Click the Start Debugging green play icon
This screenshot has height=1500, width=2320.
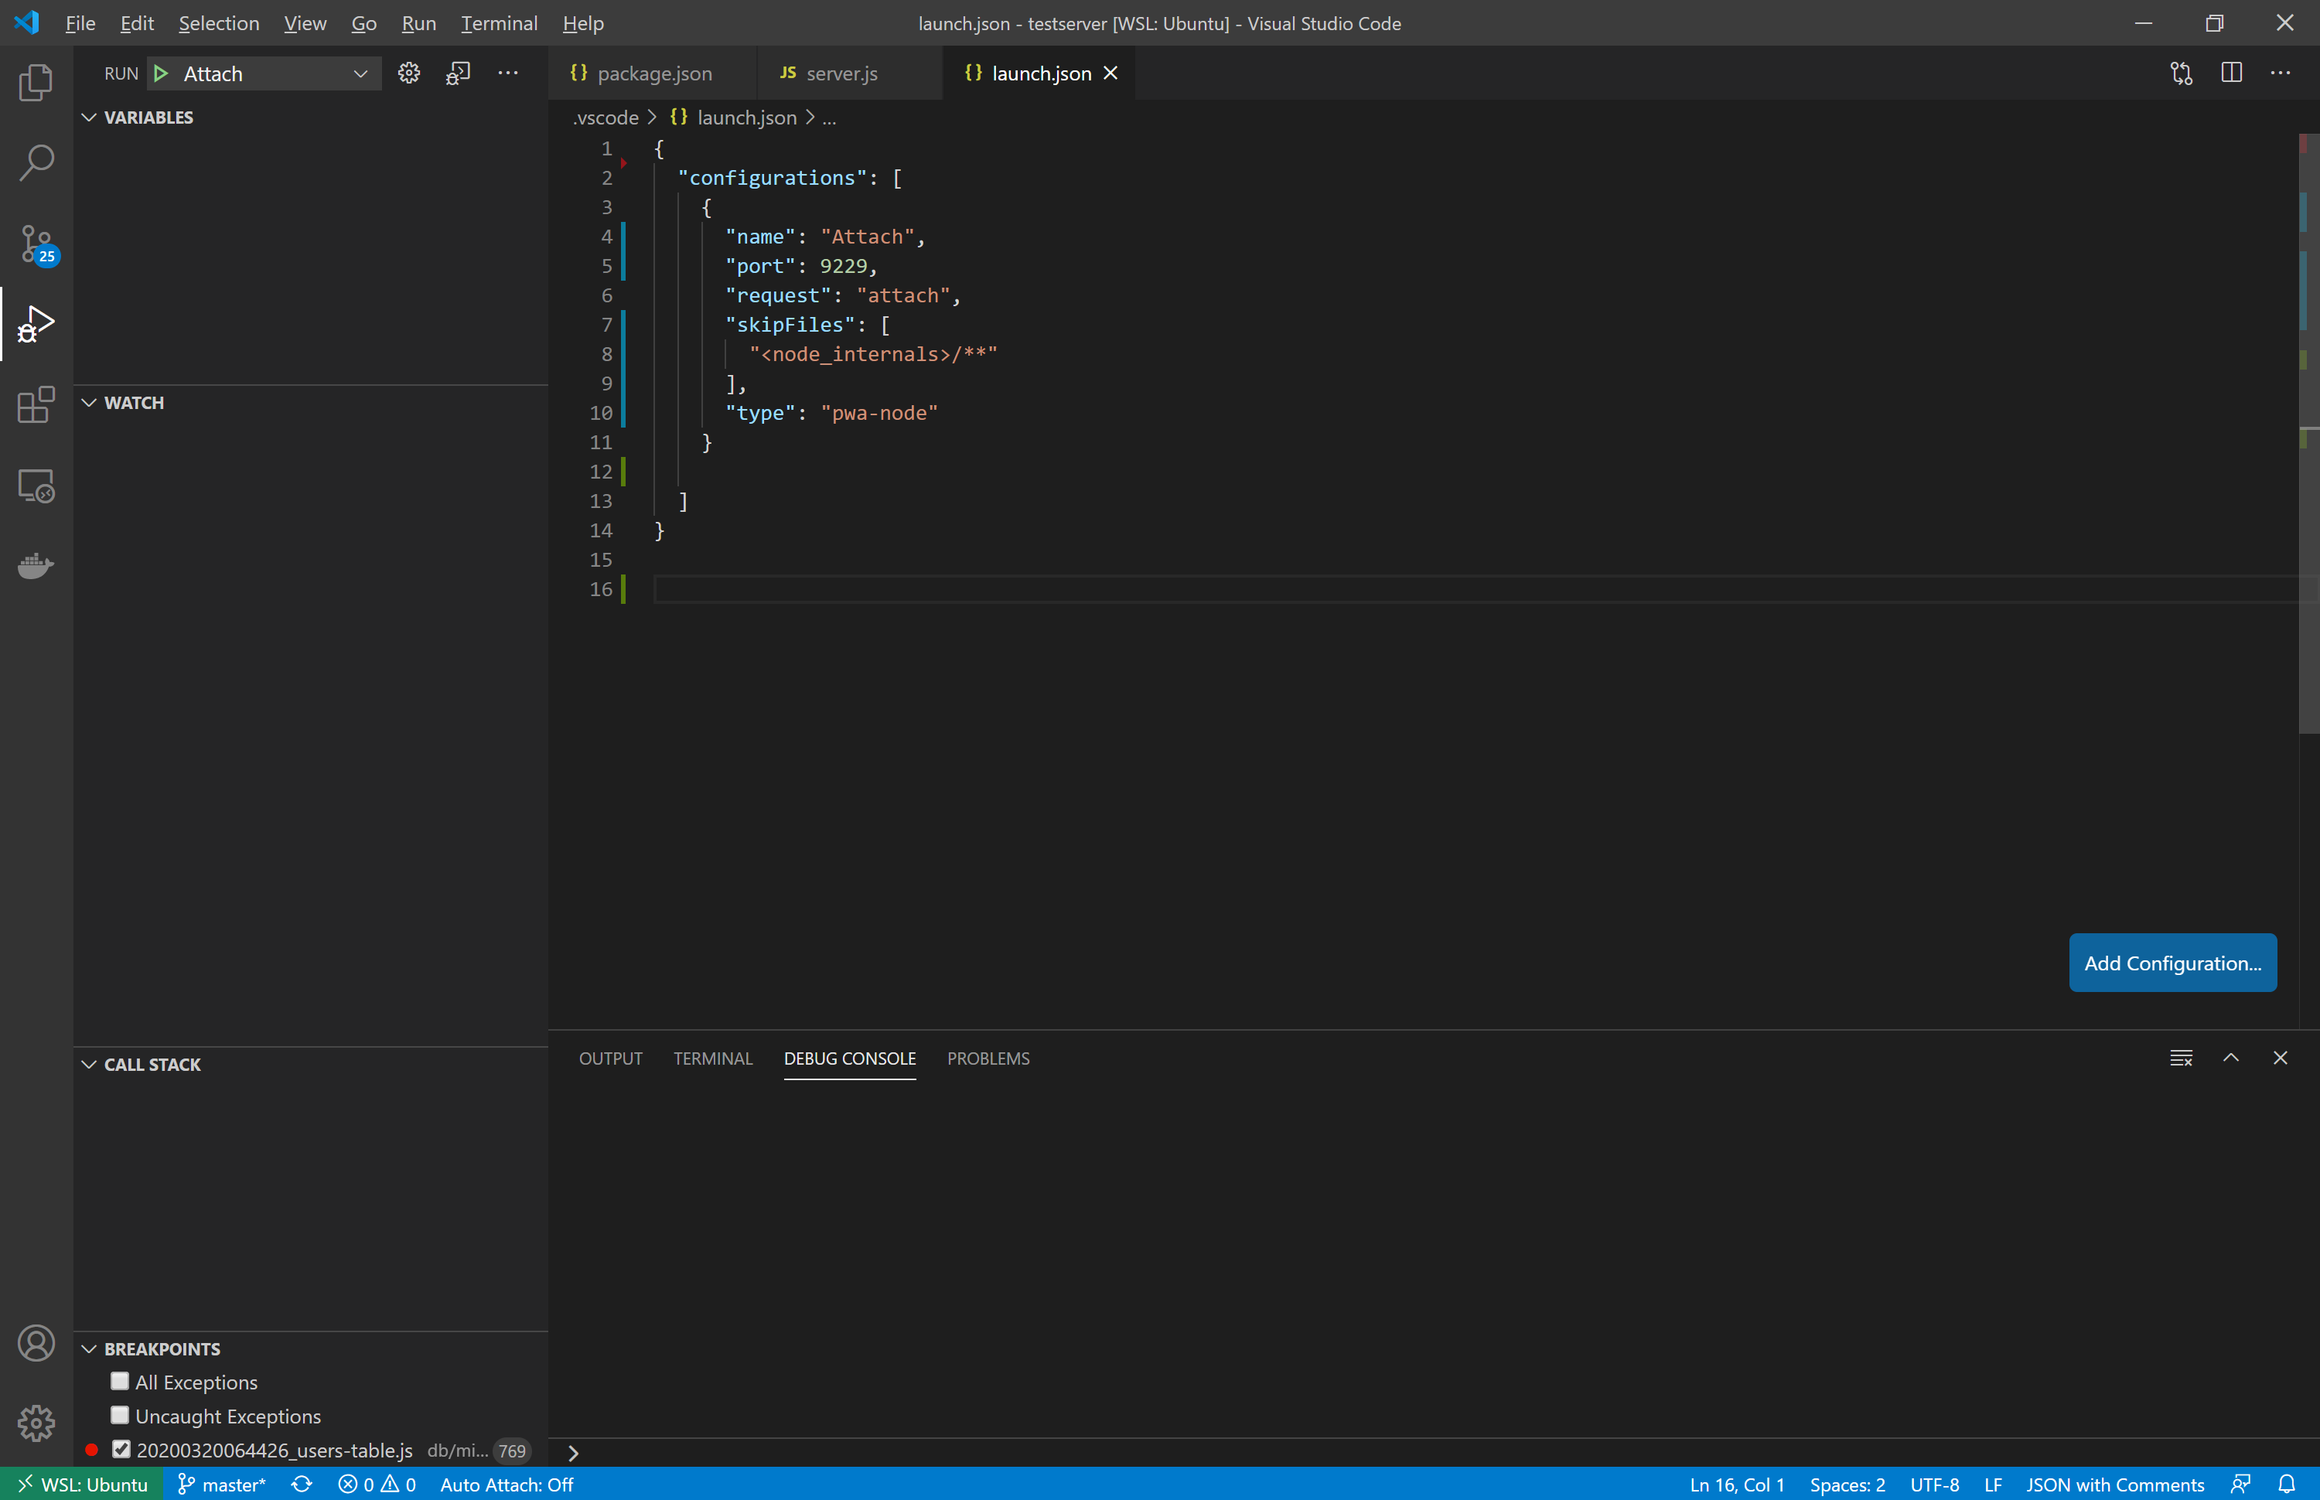pyautogui.click(x=162, y=74)
